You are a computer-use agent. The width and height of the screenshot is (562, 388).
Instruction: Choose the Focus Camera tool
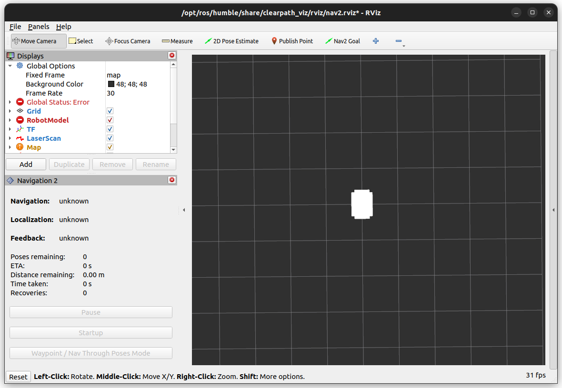pyautogui.click(x=128, y=41)
